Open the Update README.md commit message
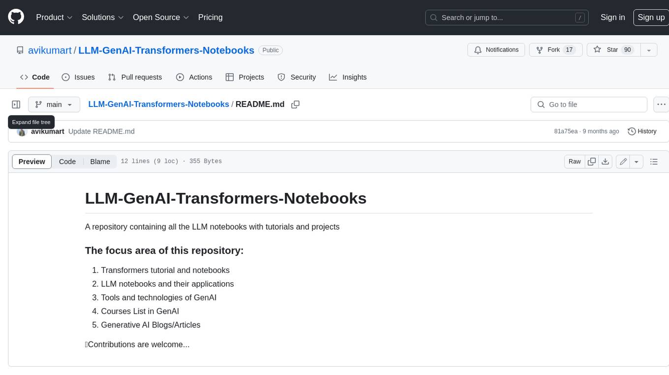The height and width of the screenshot is (375, 669). pos(101,132)
